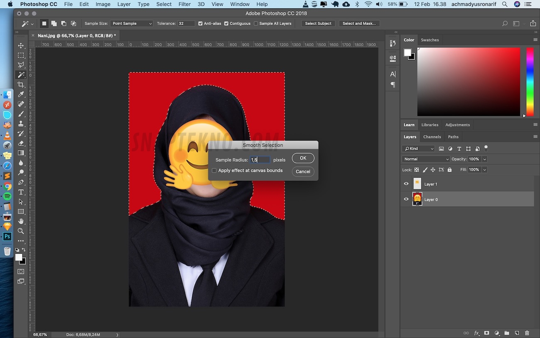The width and height of the screenshot is (540, 338).
Task: Switch to the Channels tab
Action: [x=432, y=137]
